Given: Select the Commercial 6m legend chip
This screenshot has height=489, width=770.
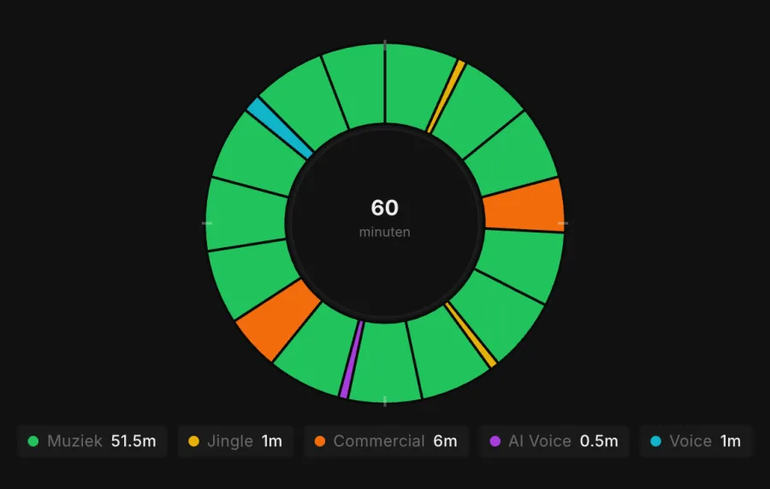Looking at the screenshot, I should click(387, 441).
